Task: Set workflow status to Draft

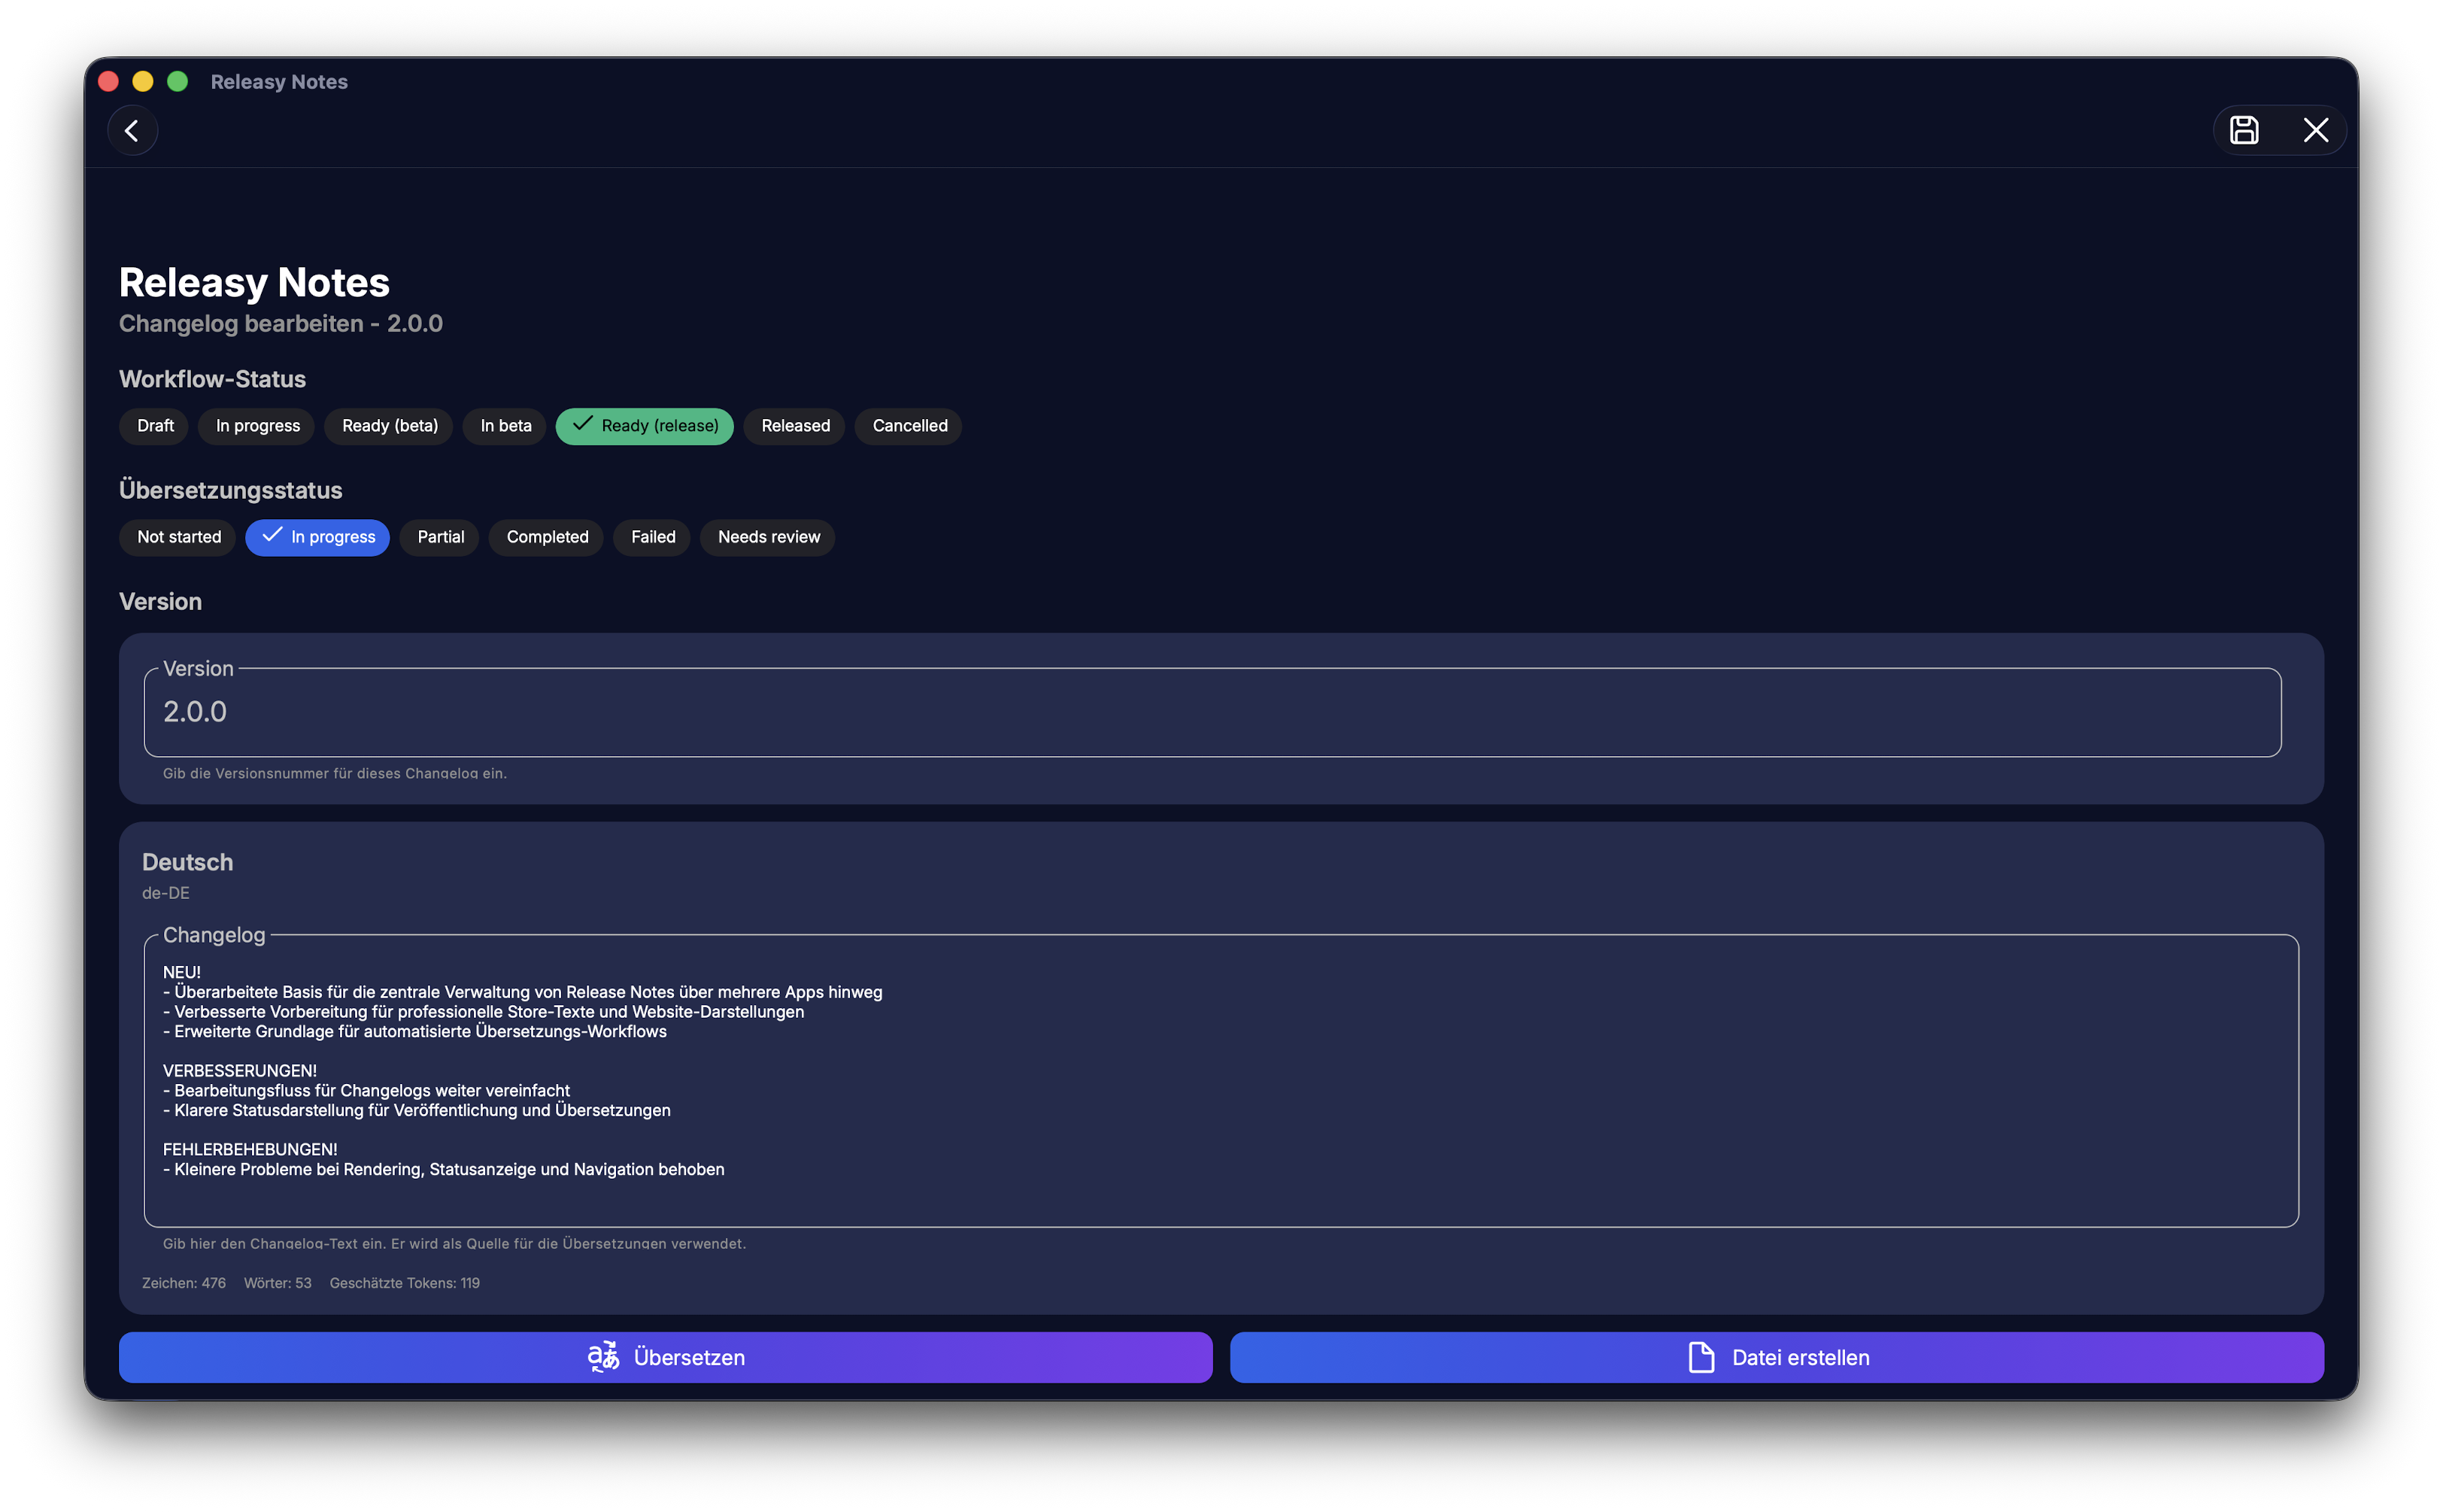Action: [x=154, y=426]
